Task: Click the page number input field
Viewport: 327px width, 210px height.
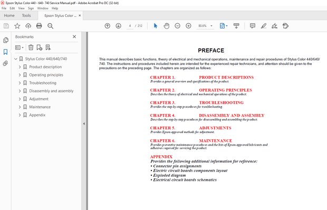Action: (130, 26)
